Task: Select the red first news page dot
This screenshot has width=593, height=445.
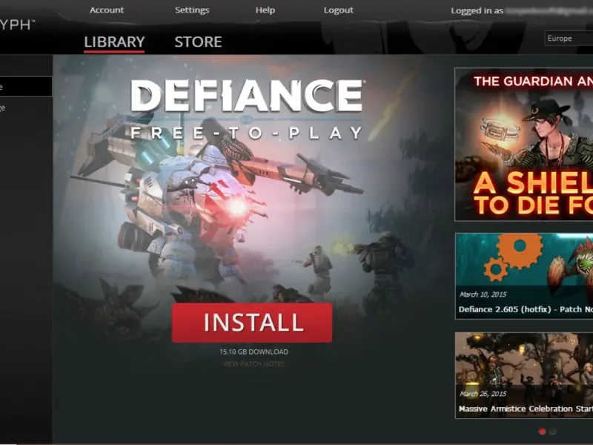Action: click(x=542, y=431)
